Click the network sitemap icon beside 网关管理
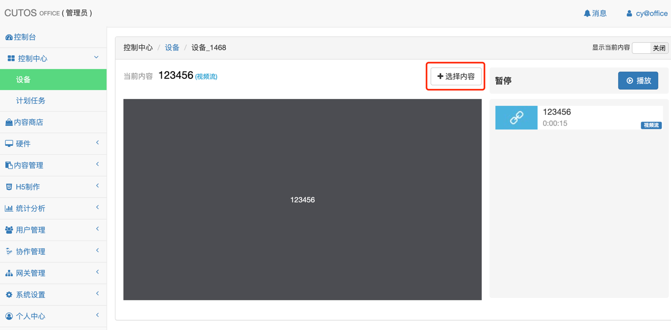The width and height of the screenshot is (671, 330). pyautogui.click(x=9, y=273)
